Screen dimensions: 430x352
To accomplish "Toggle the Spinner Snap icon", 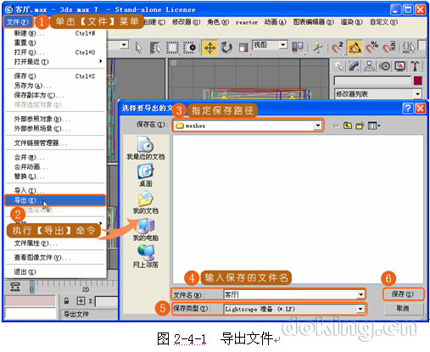I will click(x=389, y=47).
